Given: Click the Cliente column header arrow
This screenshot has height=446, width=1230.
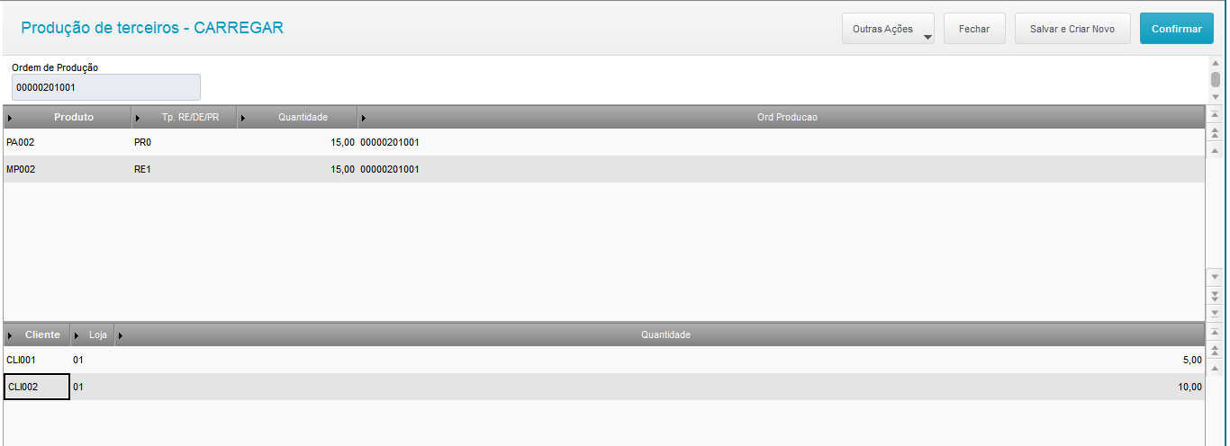Looking at the screenshot, I should pyautogui.click(x=10, y=335).
